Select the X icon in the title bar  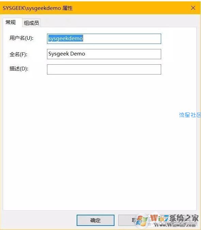pyautogui.click(x=193, y=8)
